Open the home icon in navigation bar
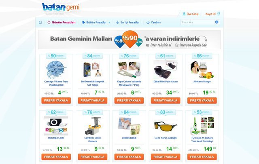Viewport: 259px width, 164px height. tap(40, 22)
